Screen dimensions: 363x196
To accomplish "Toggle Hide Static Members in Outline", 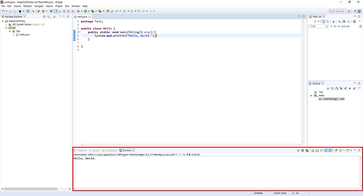I will 345,88.
